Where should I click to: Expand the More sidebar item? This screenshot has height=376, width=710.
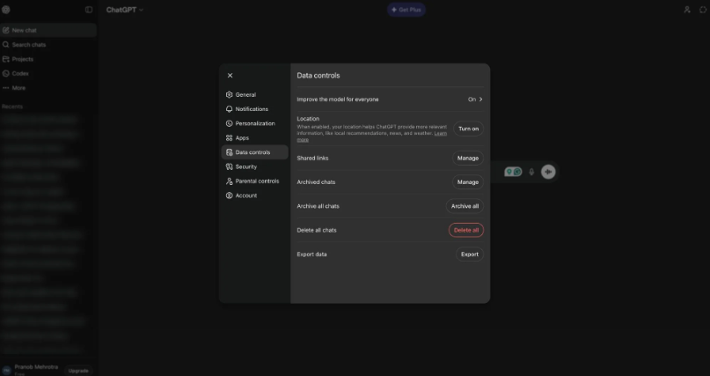18,88
